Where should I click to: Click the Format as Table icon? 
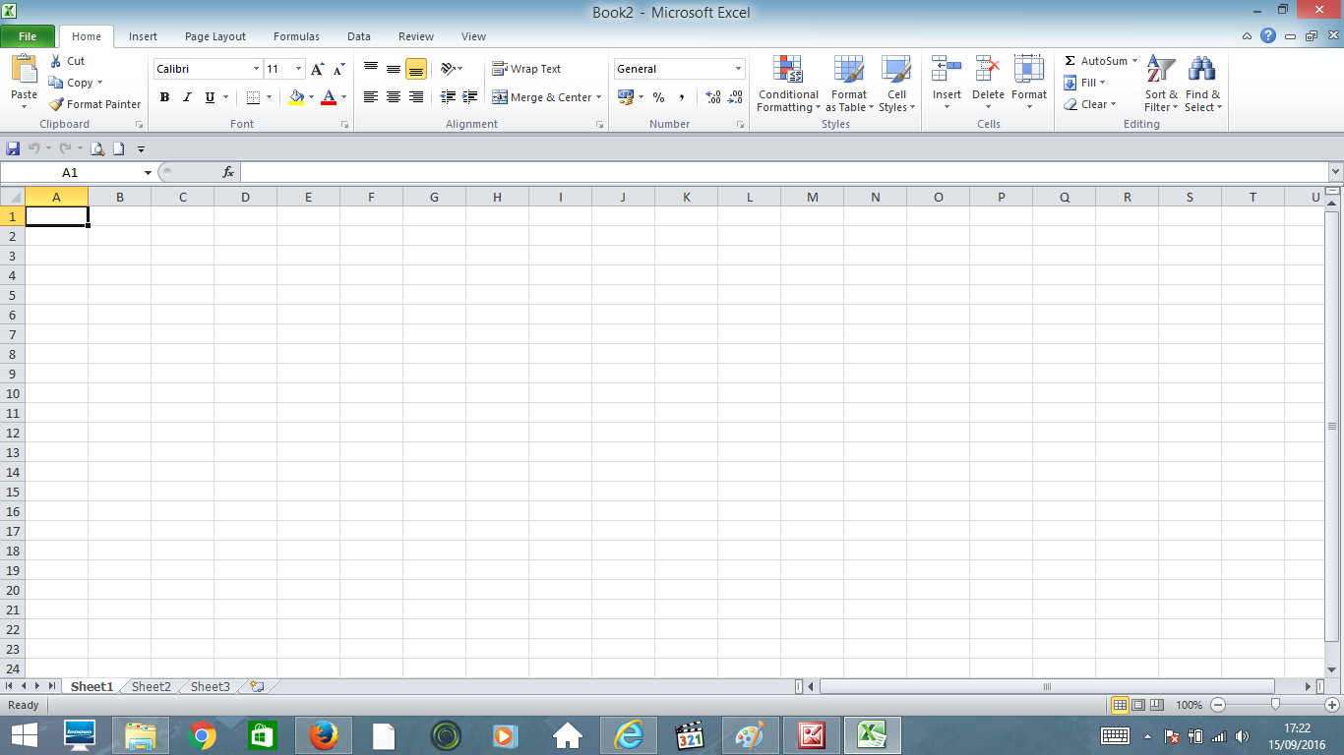(848, 85)
